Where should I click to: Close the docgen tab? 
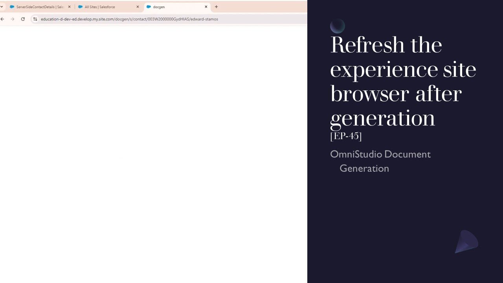206,7
